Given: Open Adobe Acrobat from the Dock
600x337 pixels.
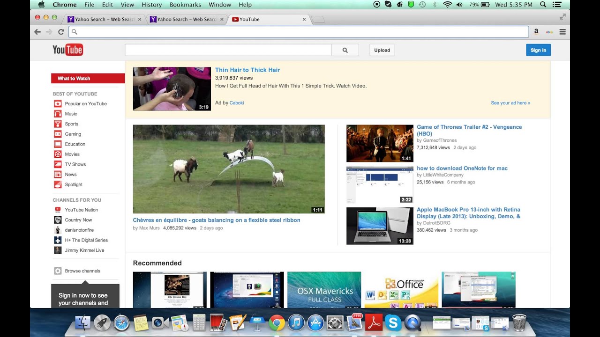Looking at the screenshot, I should click(374, 322).
